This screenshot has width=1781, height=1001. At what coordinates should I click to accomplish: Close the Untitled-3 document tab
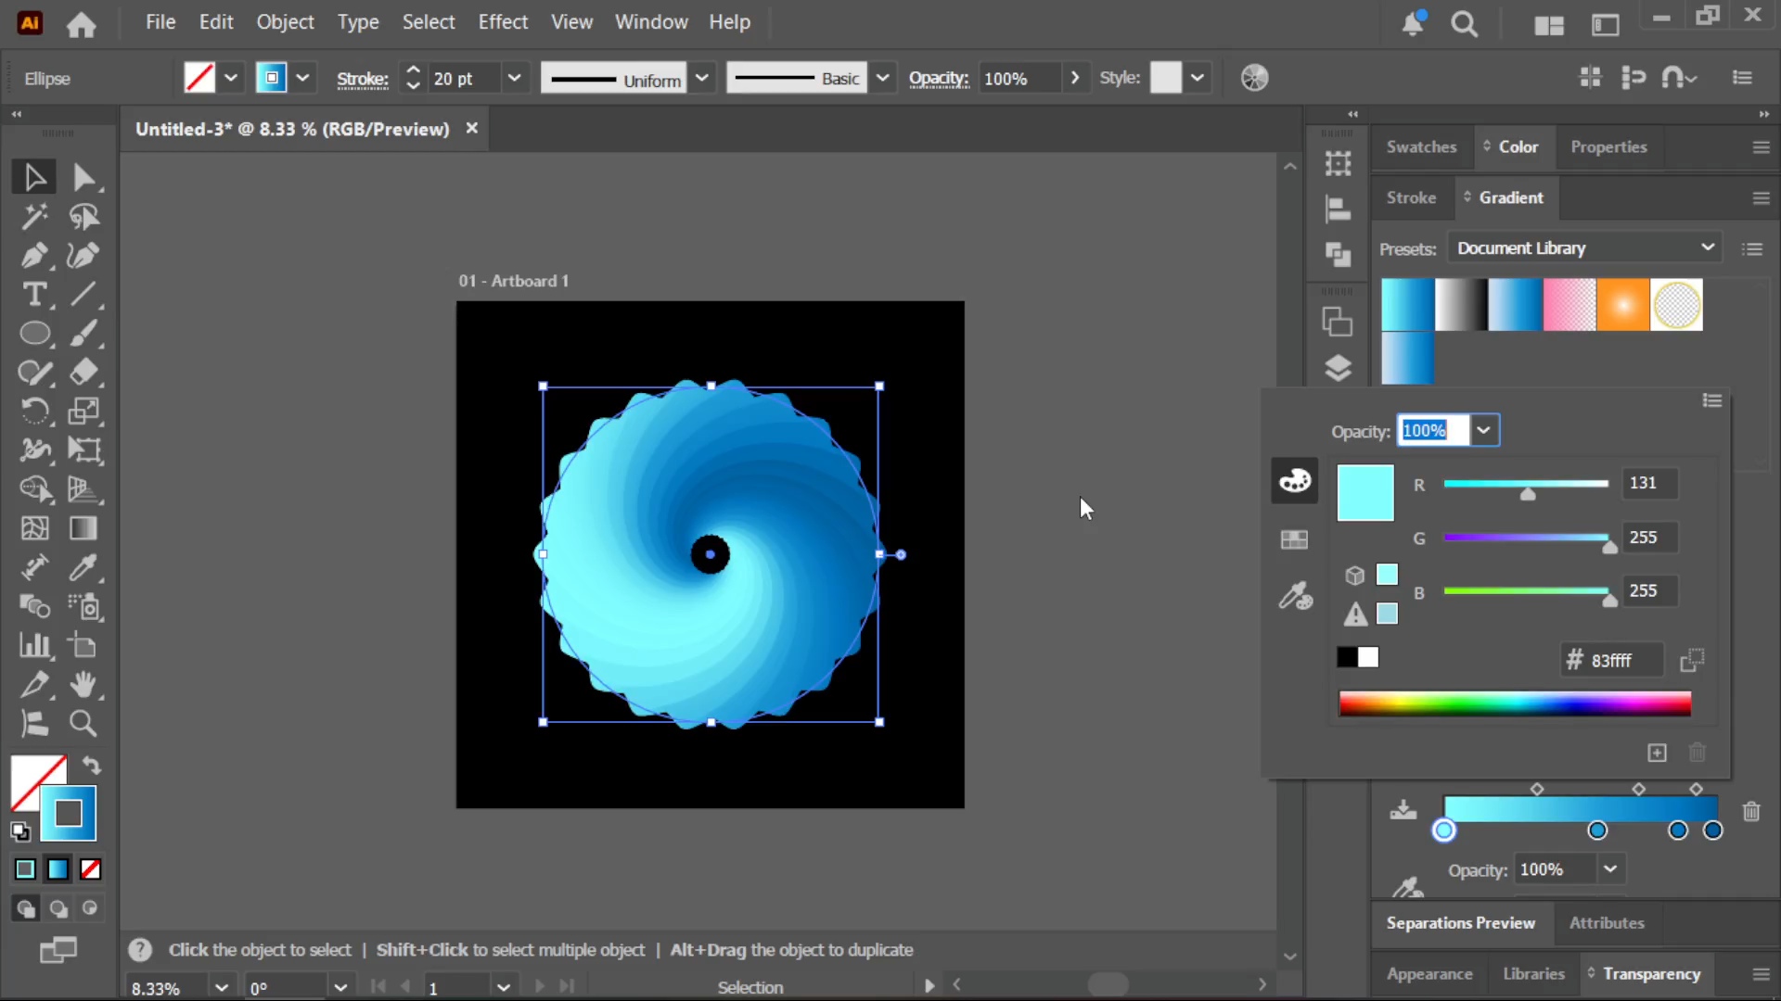pyautogui.click(x=471, y=128)
